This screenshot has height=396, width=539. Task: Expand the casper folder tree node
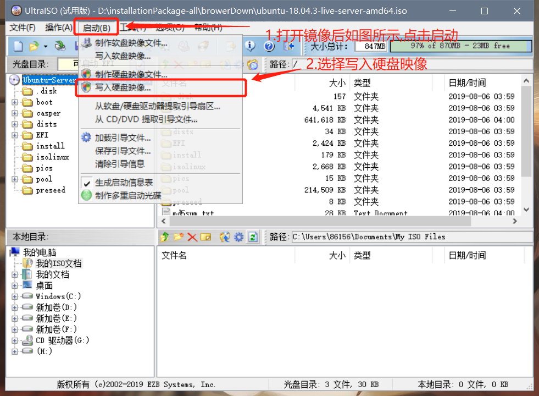coord(15,113)
